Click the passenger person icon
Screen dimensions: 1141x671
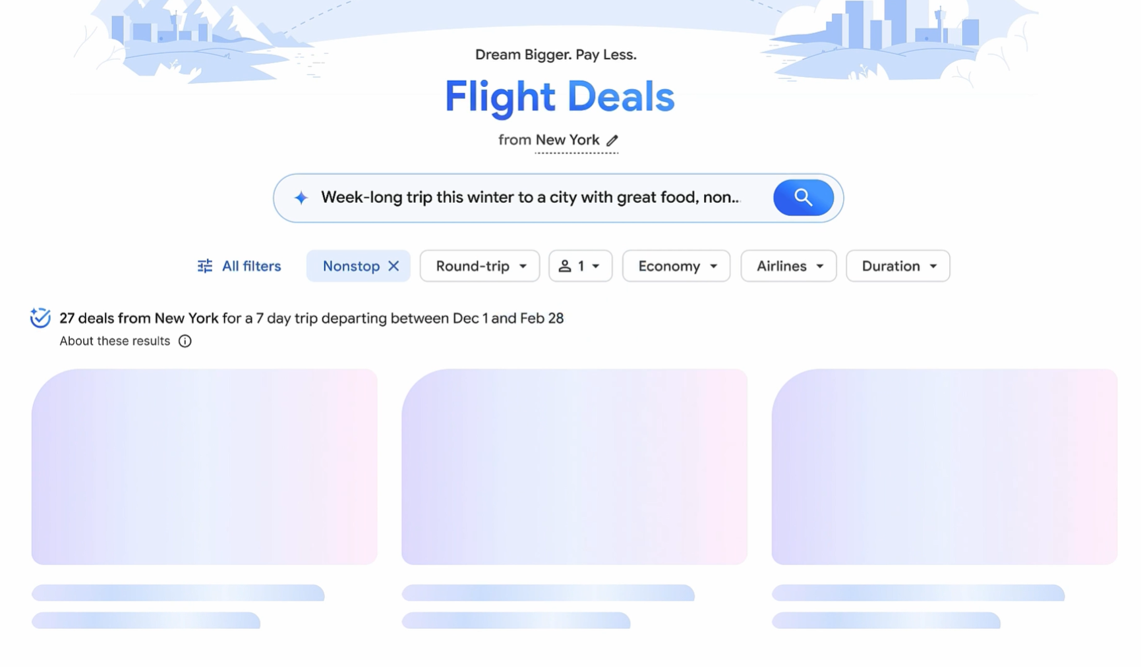(x=565, y=266)
